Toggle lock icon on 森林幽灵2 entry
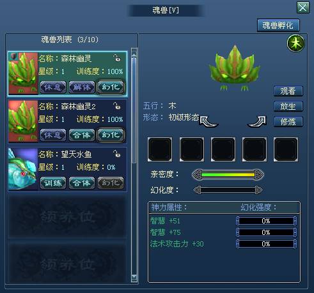 click(117, 106)
